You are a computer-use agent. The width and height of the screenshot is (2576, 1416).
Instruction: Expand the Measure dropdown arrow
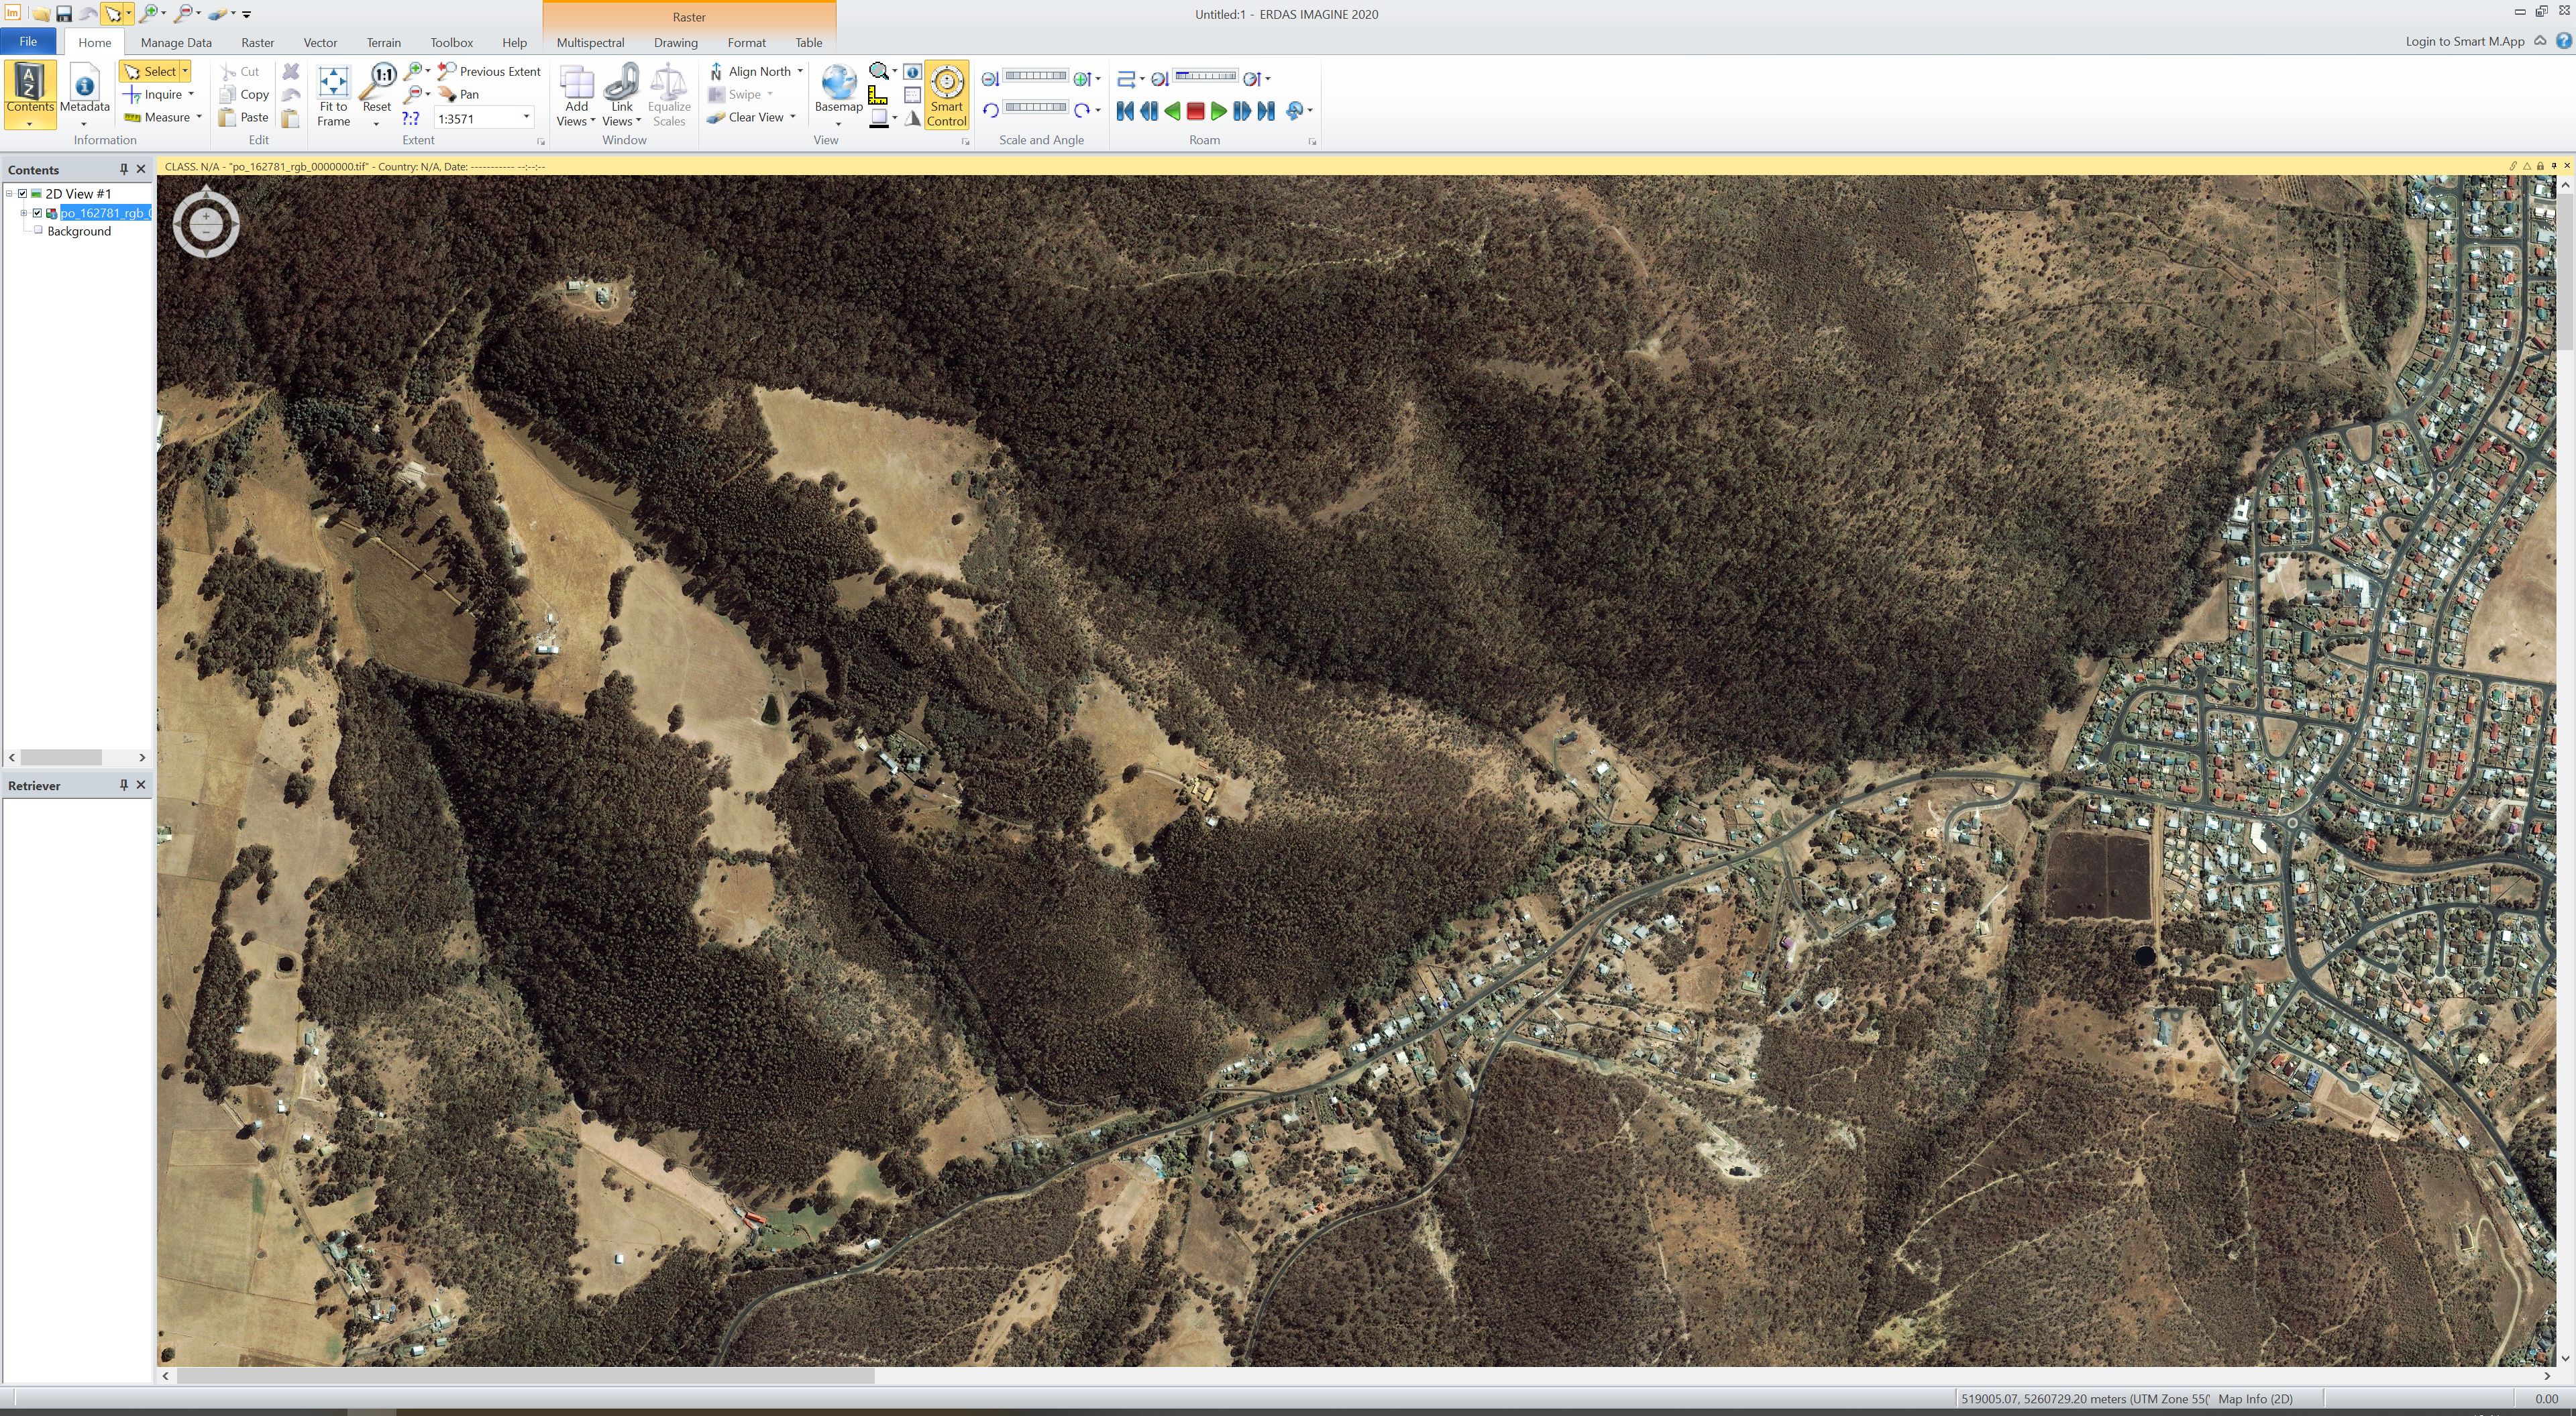tap(199, 117)
